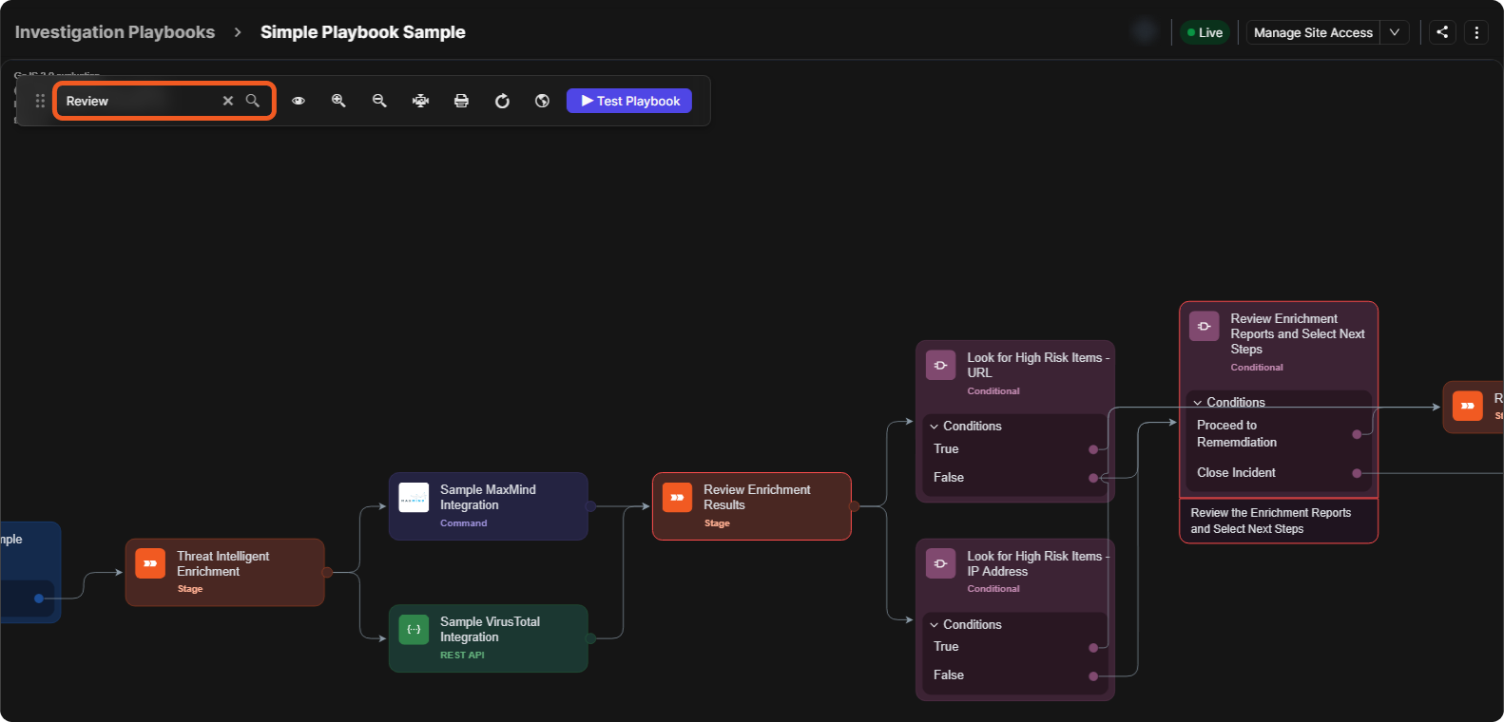
Task: Click the Review Enrichment Reports description text
Action: click(x=1271, y=521)
